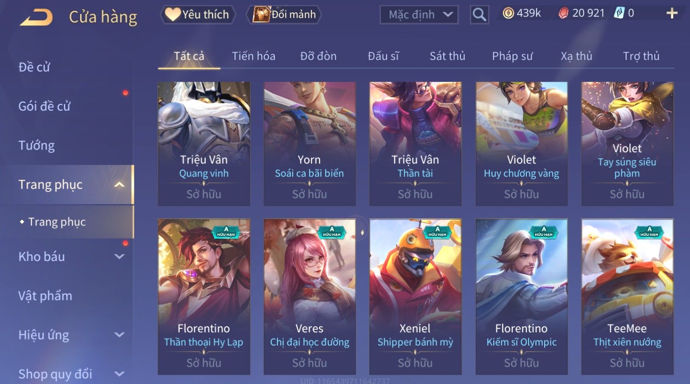
Task: Click the gold coin currency icon
Action: tap(508, 13)
